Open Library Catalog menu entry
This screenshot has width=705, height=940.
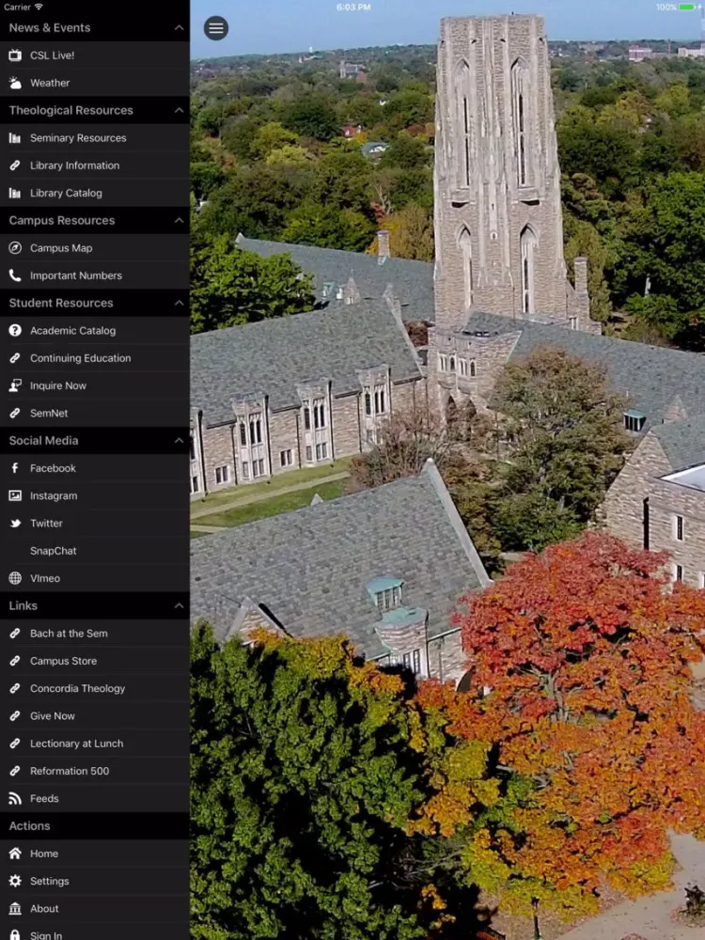coord(95,193)
